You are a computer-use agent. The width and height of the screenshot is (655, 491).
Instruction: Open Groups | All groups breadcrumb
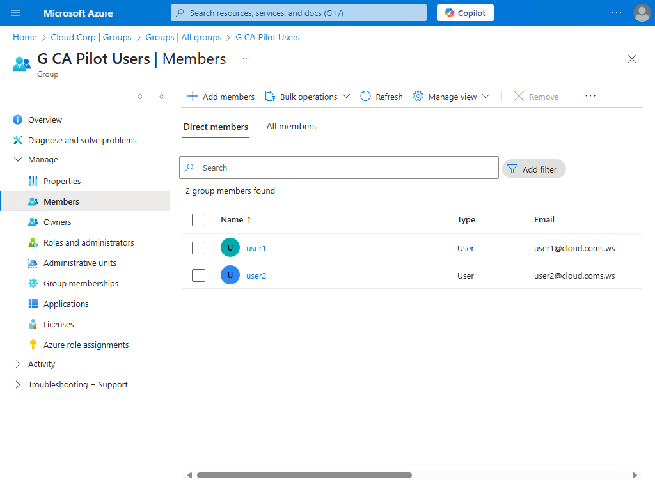(x=184, y=37)
